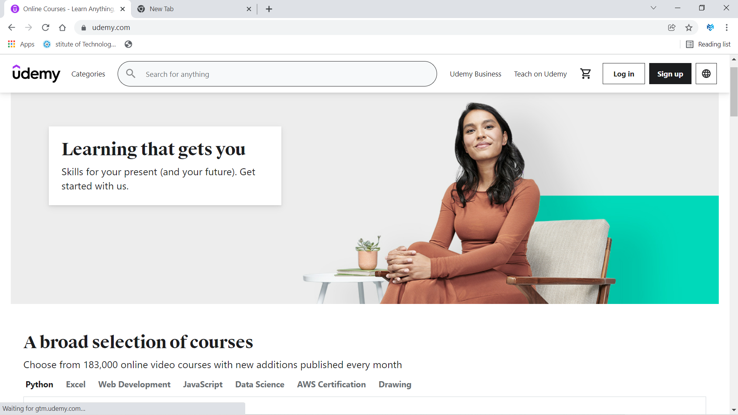The height and width of the screenshot is (415, 738).
Task: Open the shopping cart icon
Action: 585,74
